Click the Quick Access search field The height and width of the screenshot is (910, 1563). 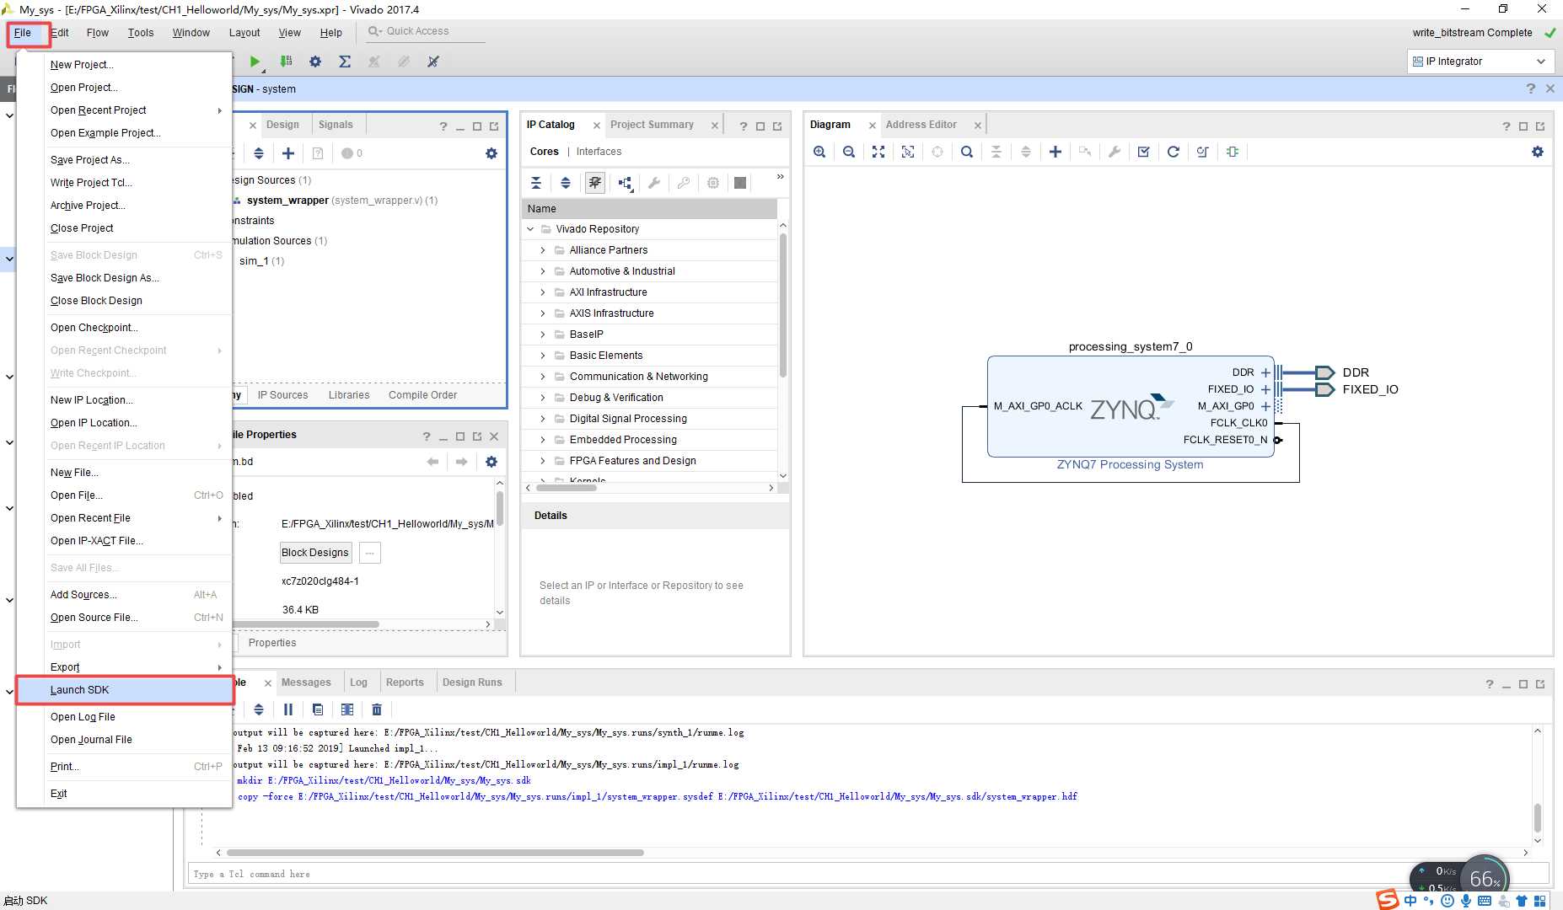(x=426, y=31)
